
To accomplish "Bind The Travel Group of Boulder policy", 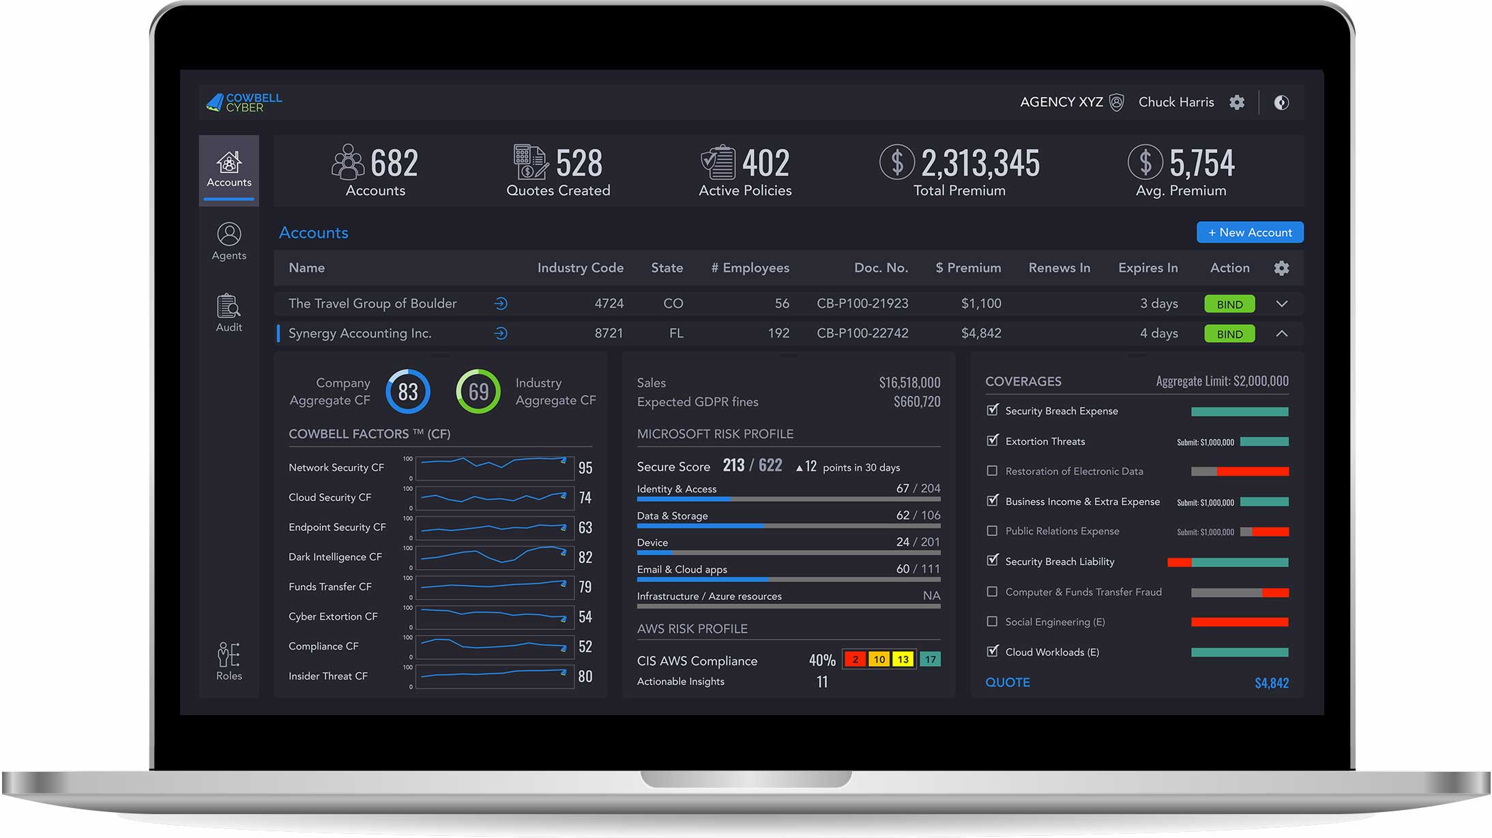I will 1229,304.
